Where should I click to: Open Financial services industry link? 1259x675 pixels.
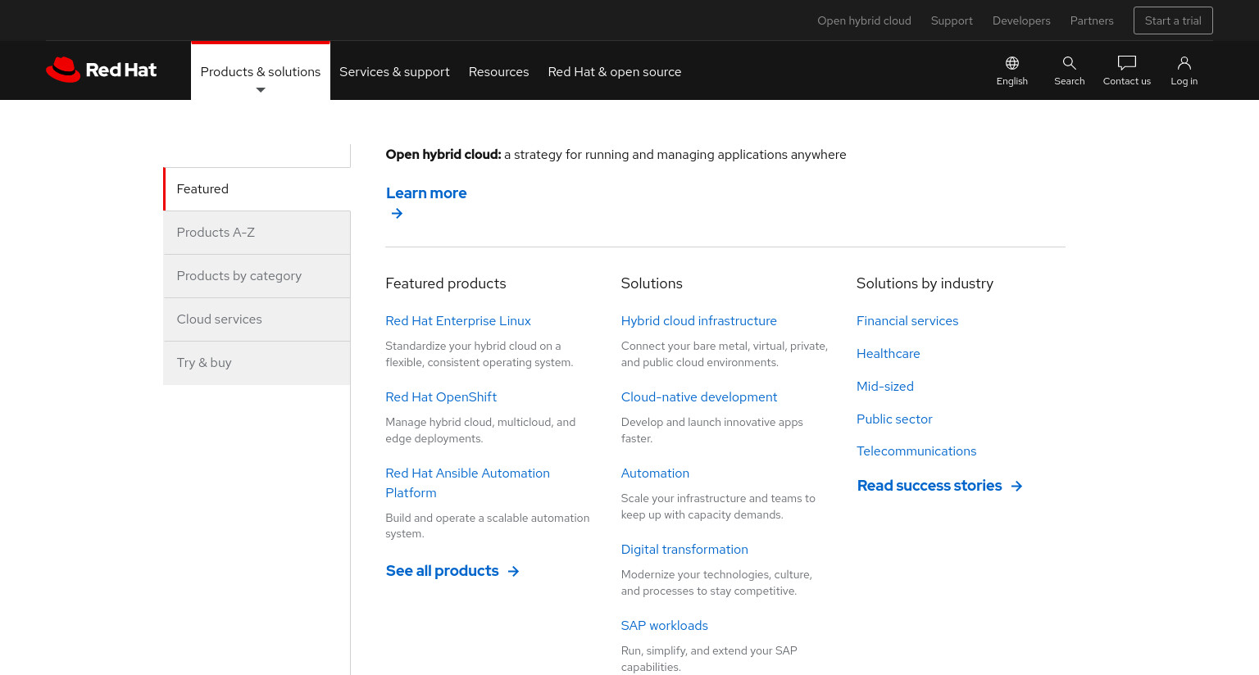[907, 321]
